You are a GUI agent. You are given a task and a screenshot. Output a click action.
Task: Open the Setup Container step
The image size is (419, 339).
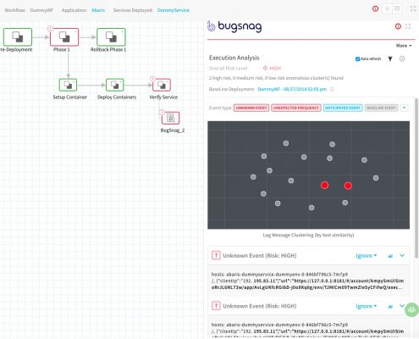(68, 85)
